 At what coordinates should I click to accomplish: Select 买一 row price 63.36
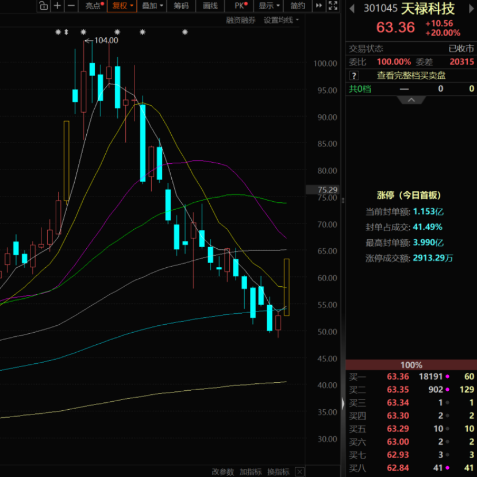click(398, 376)
